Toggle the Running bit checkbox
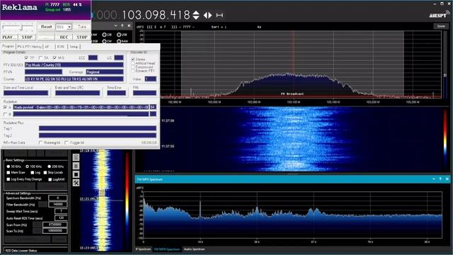Screen dimensions: 453x255 [x=41, y=142]
